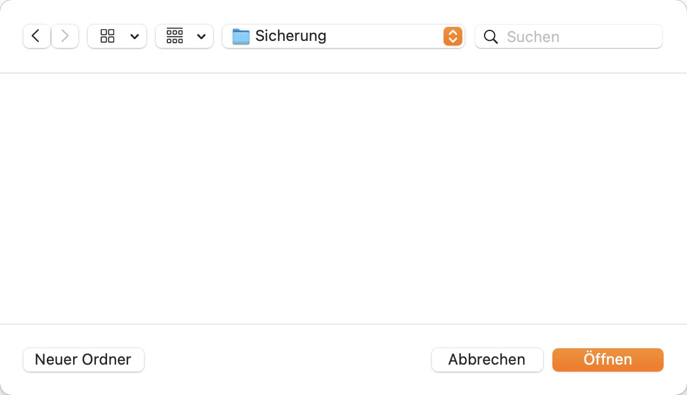Click the group-by grid icon
Screen dimensions: 687x395
(174, 36)
